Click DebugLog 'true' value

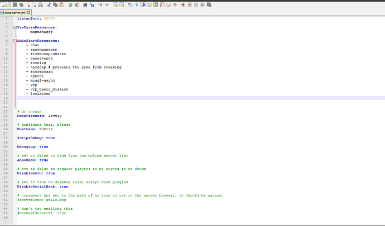(44, 146)
